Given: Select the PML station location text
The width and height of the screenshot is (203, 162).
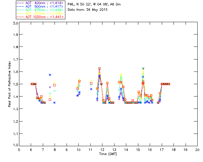Looking at the screenshot, I should click(x=94, y=4).
